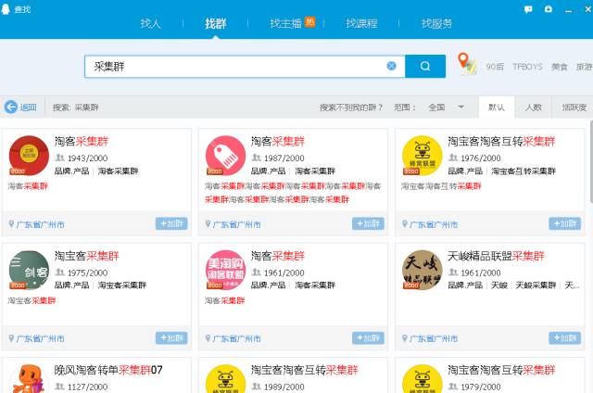Expand the 全国 range dropdown
This screenshot has height=393, width=593.
pyautogui.click(x=447, y=108)
